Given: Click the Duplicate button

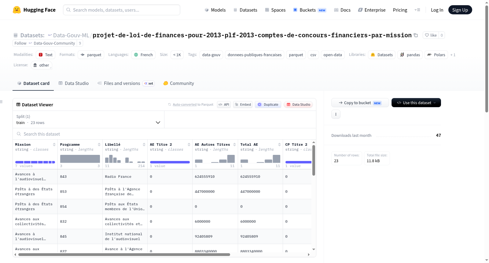Looking at the screenshot, I should click(x=268, y=104).
